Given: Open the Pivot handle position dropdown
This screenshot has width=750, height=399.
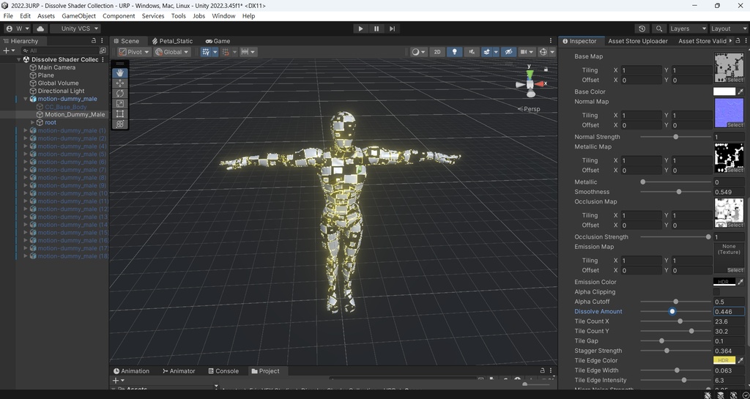Looking at the screenshot, I should click(134, 52).
